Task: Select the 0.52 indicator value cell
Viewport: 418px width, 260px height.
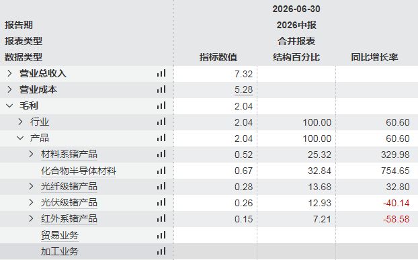Action: [244, 155]
